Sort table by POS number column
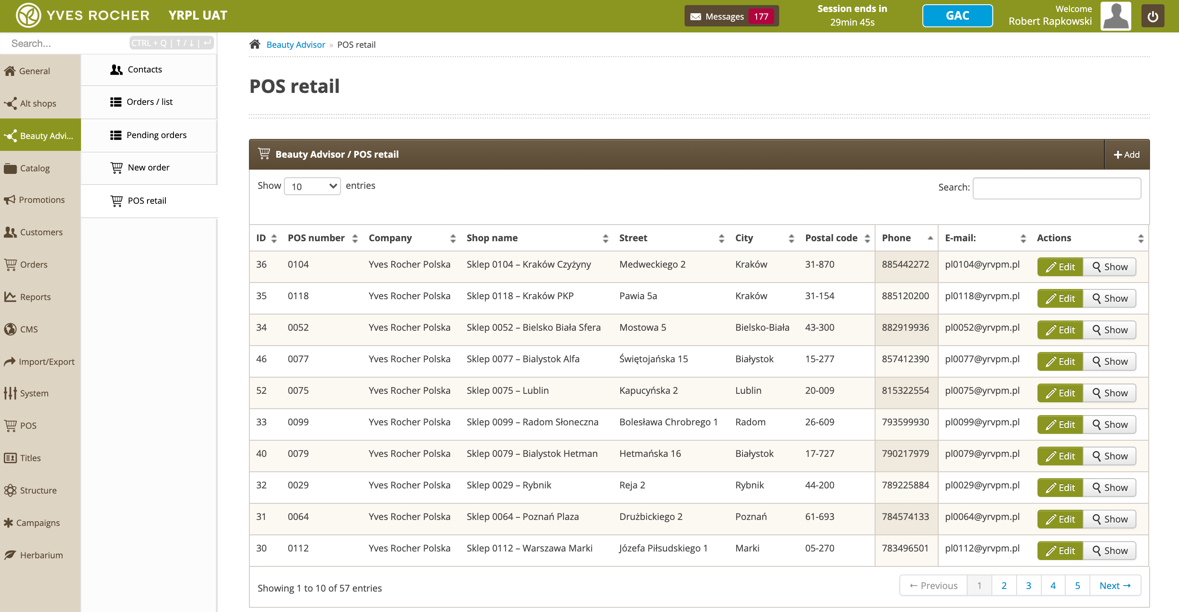 coord(322,238)
